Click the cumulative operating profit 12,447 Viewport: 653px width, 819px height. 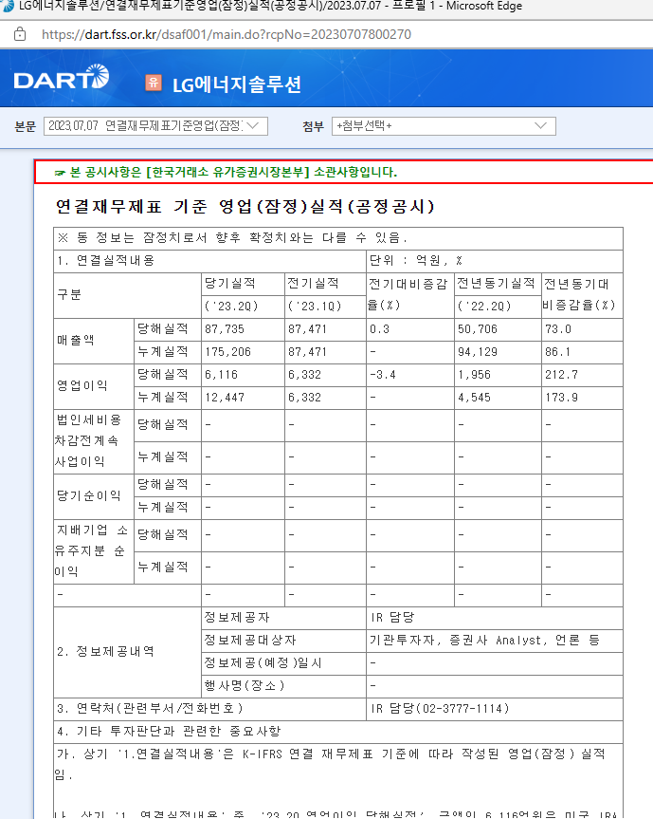225,398
